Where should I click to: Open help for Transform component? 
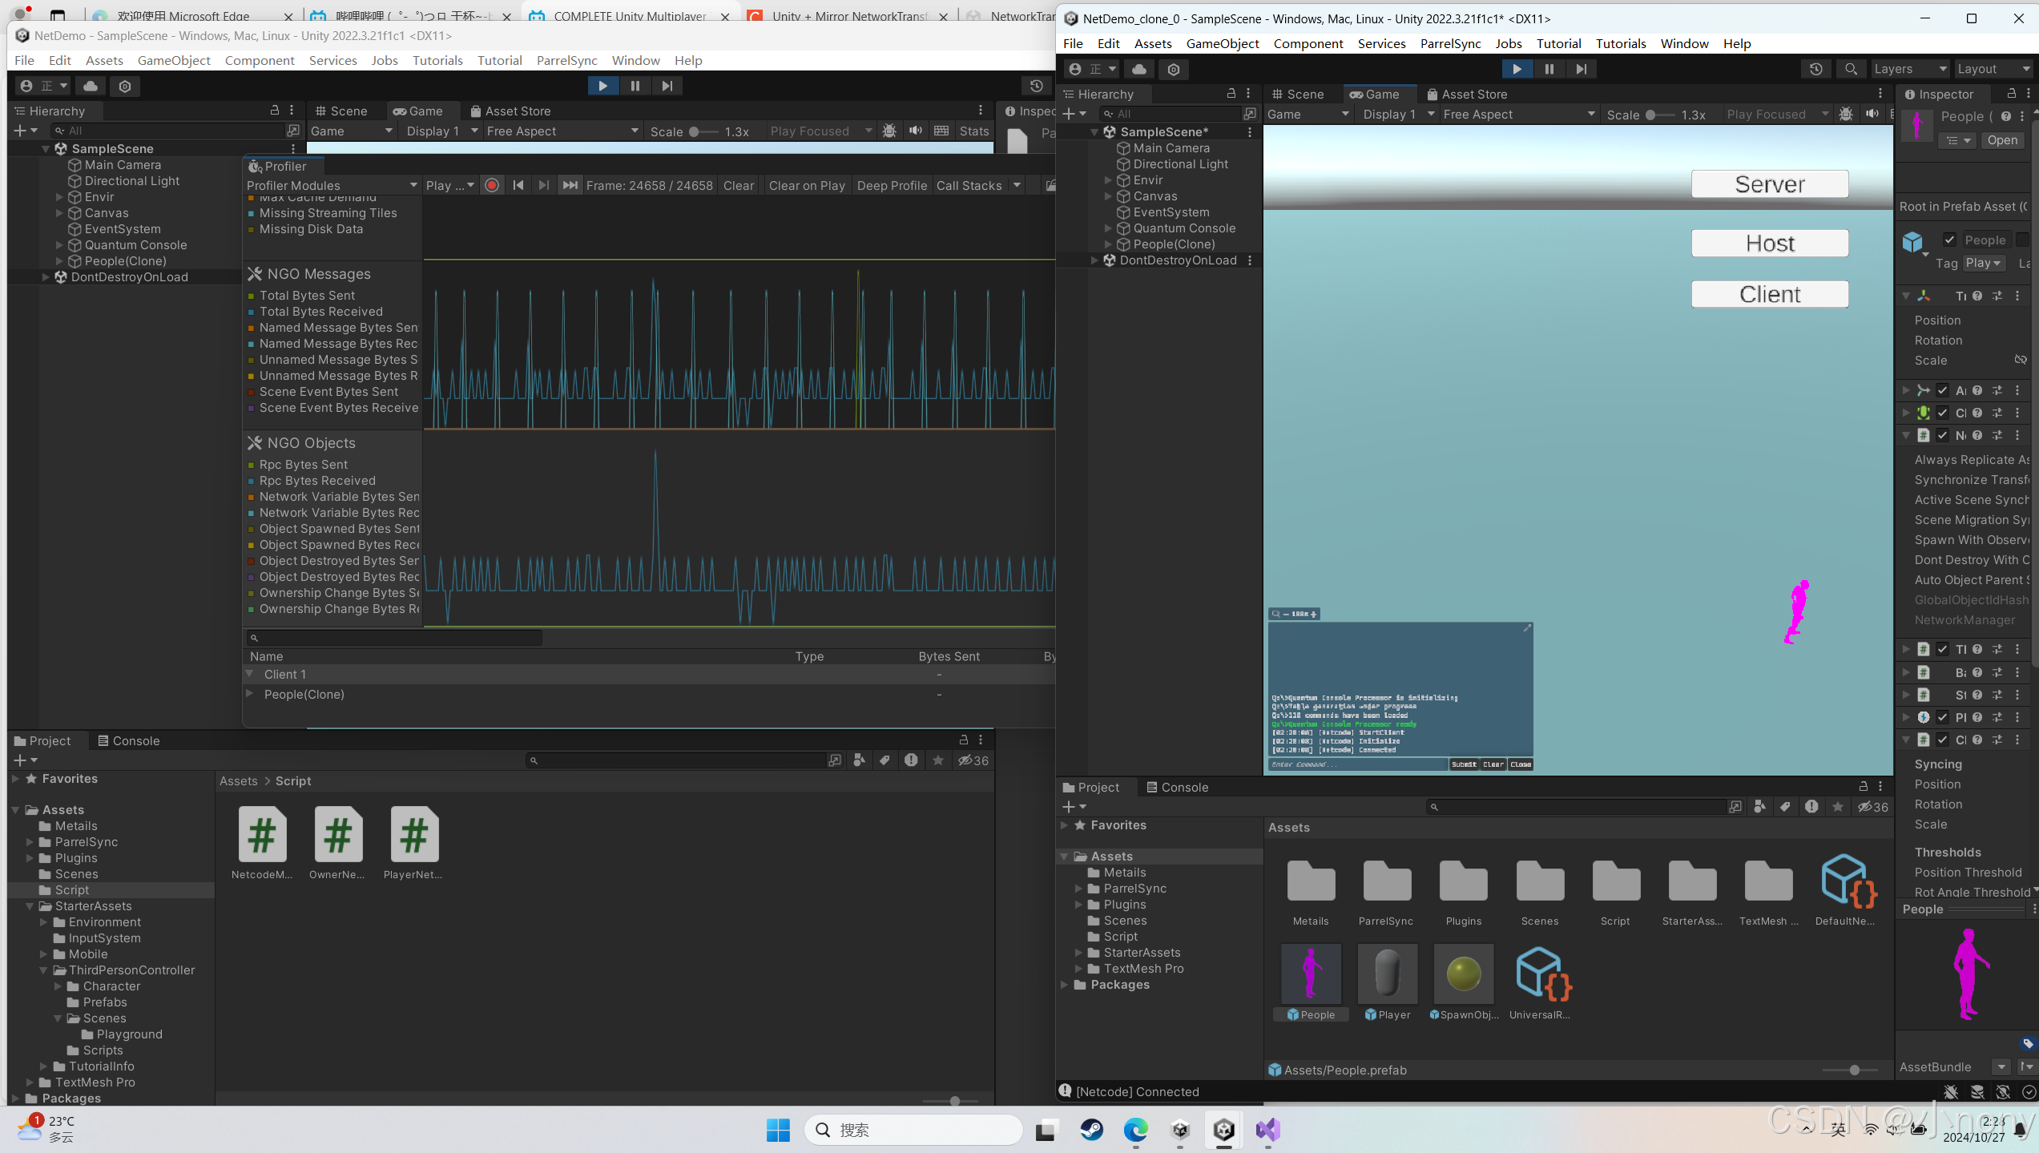click(1977, 296)
